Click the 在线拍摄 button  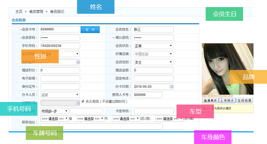point(245,100)
